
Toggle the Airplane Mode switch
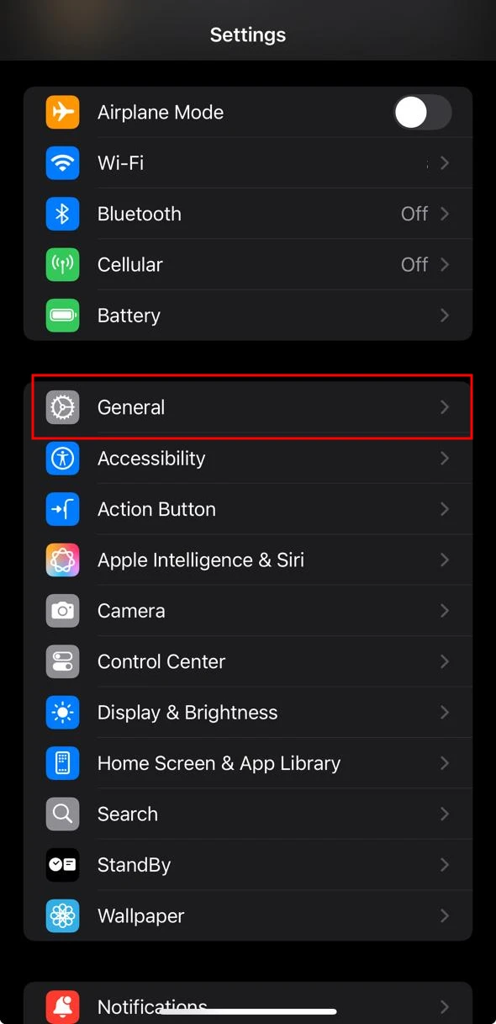click(x=423, y=112)
